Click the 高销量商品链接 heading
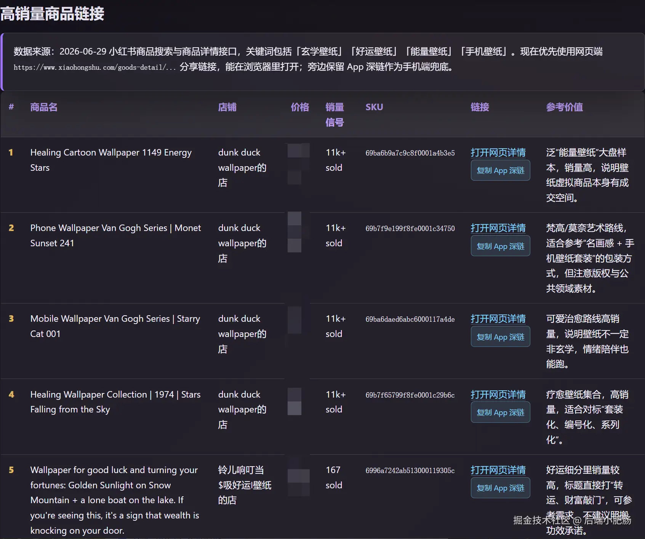The image size is (645, 539). click(x=52, y=14)
